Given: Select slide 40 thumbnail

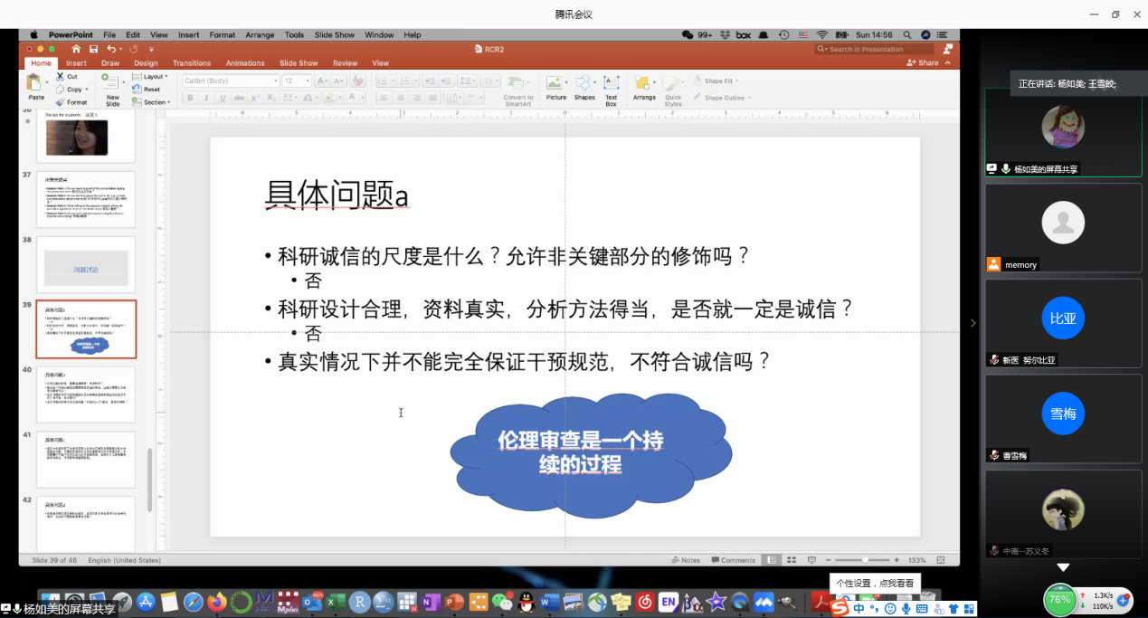Looking at the screenshot, I should [x=86, y=395].
